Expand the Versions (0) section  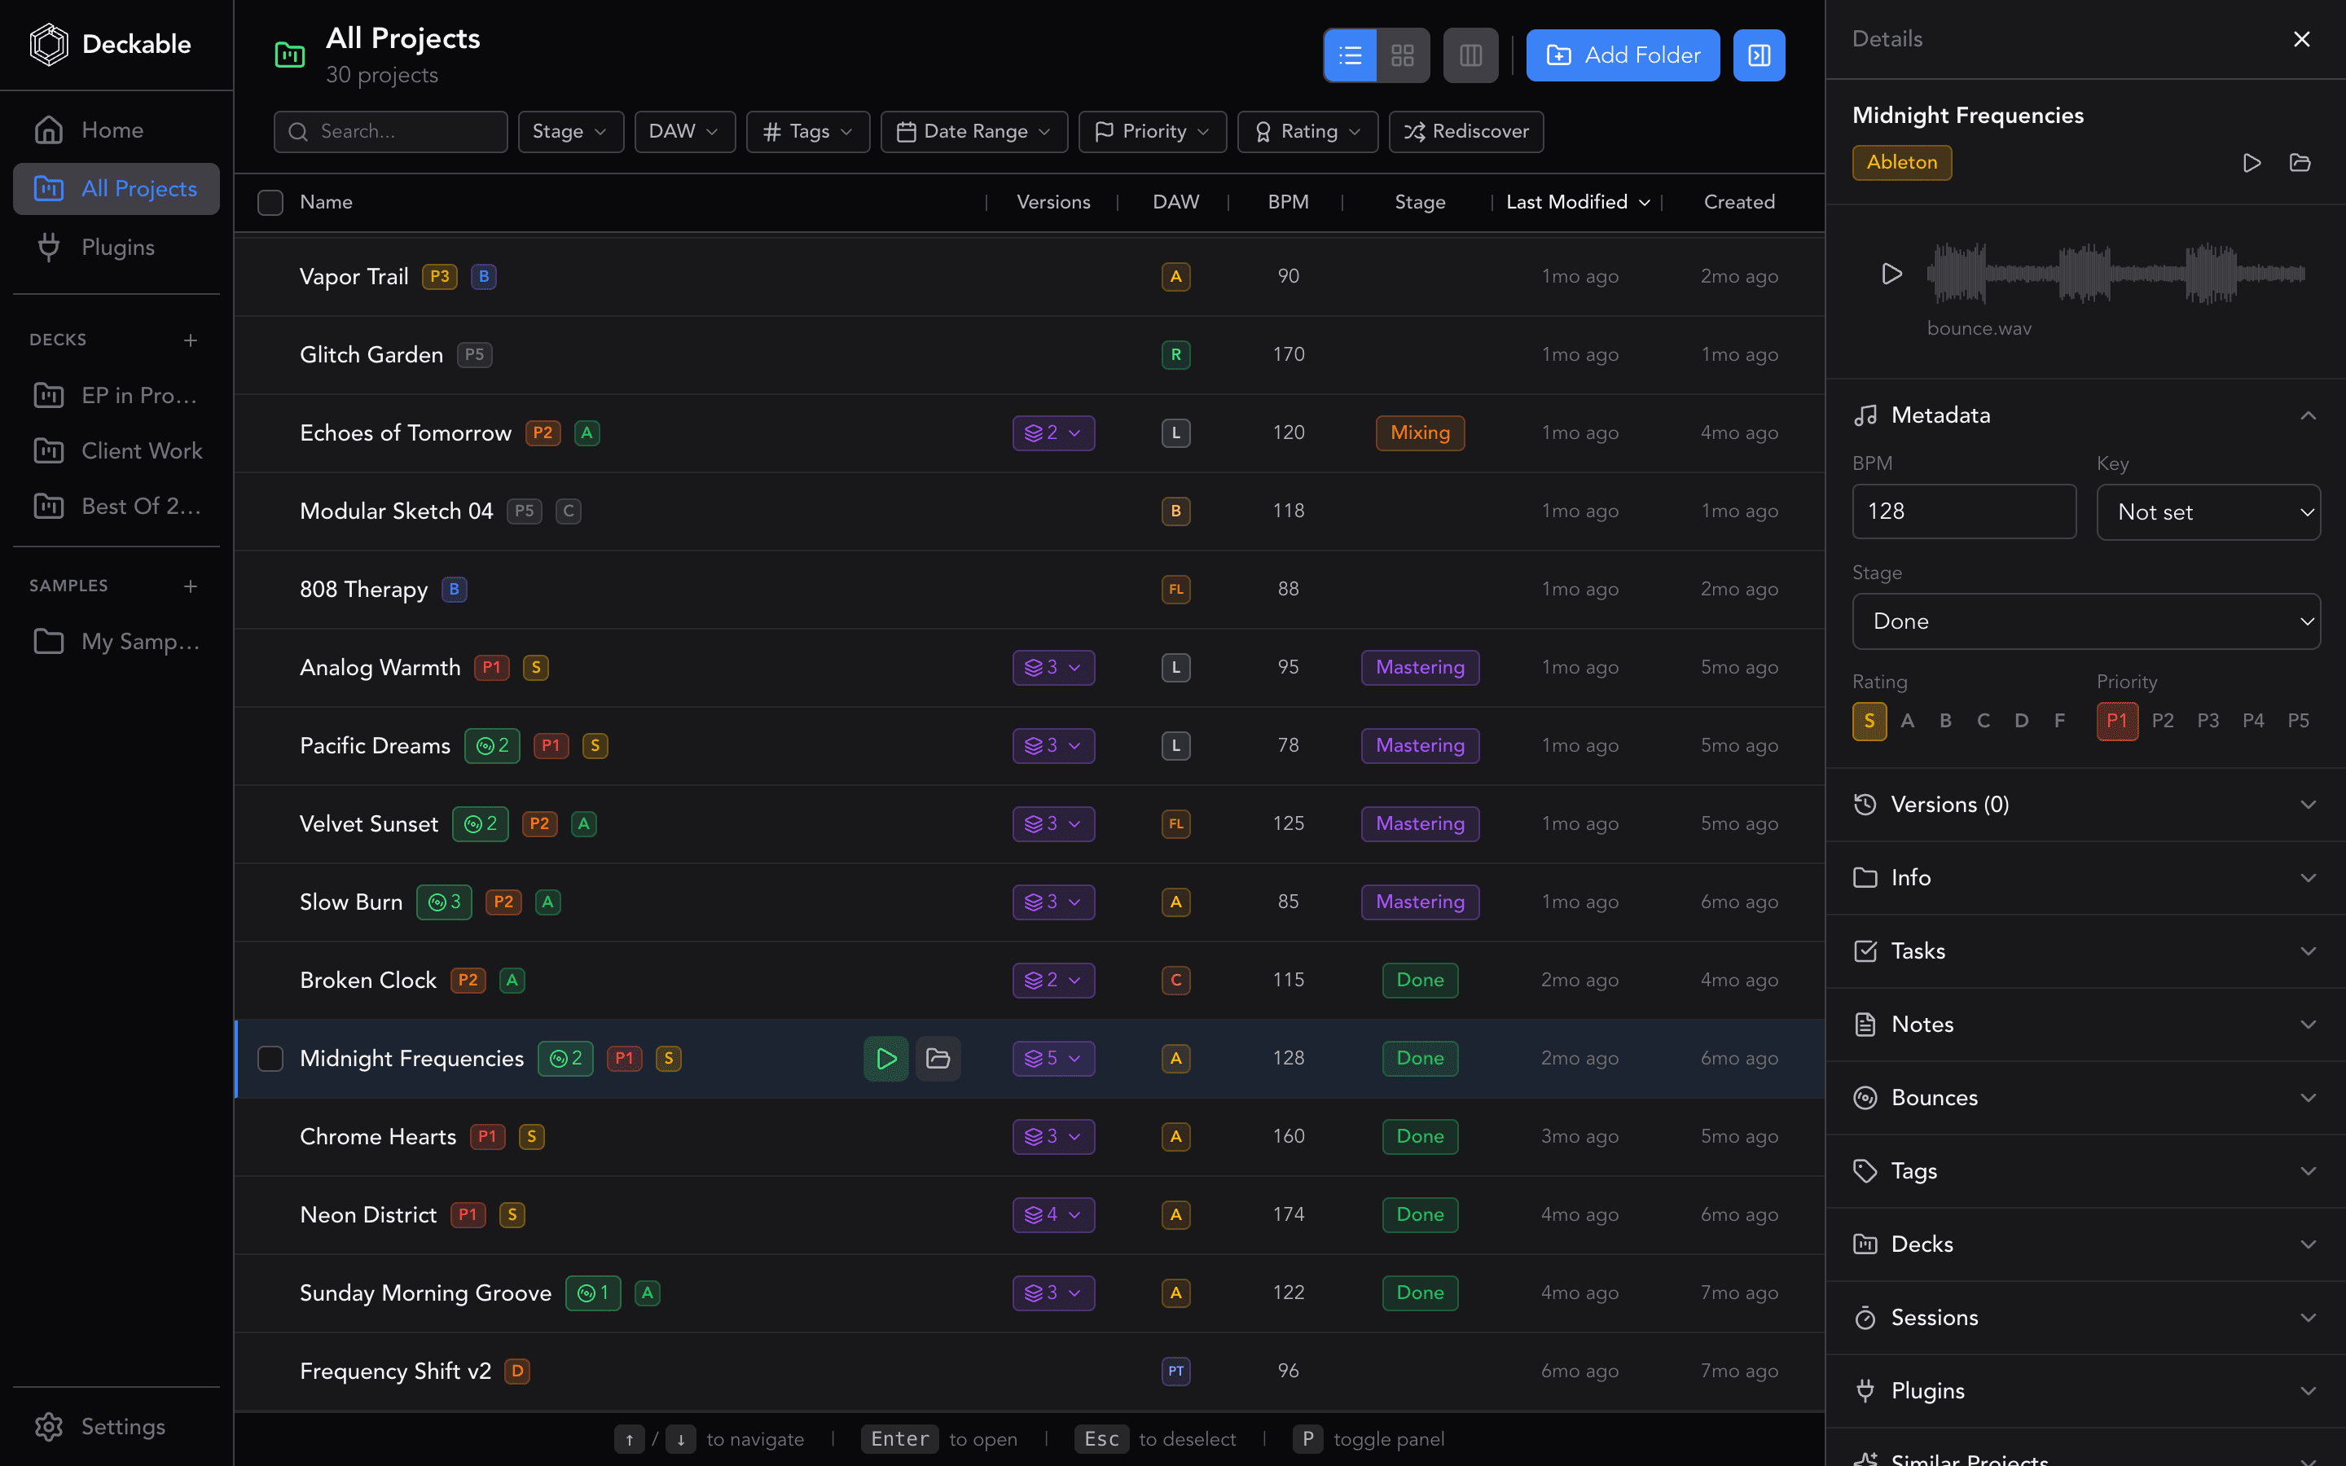pyautogui.click(x=2085, y=805)
